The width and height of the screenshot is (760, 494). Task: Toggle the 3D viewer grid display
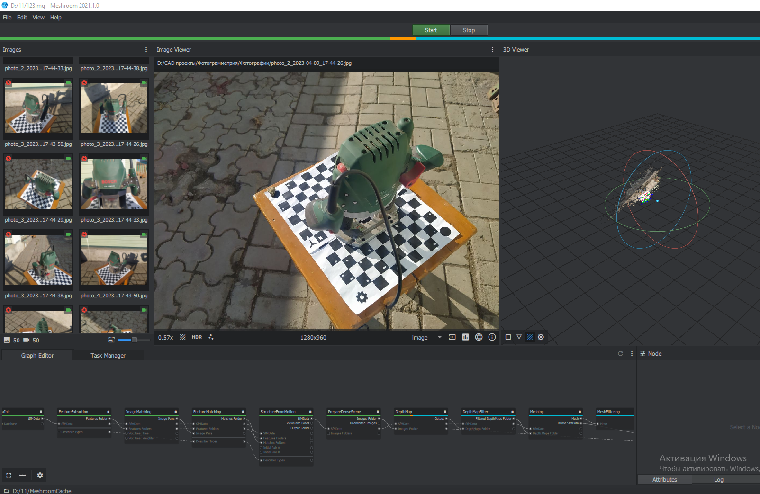click(x=530, y=337)
